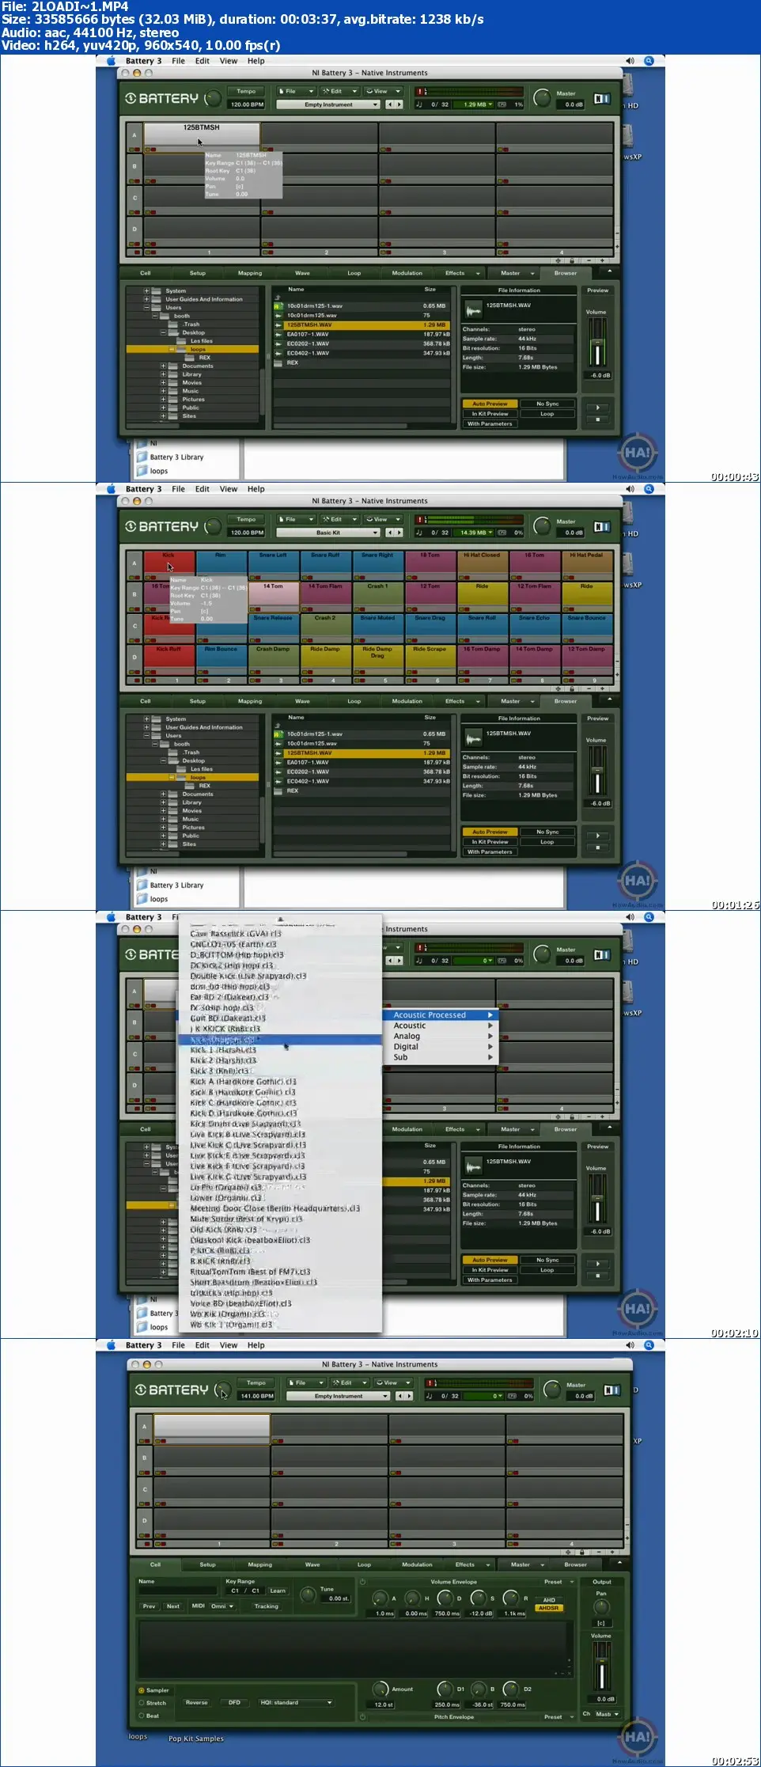Toggle the DFD button
Image resolution: width=761 pixels, height=1767 pixels.
click(234, 1703)
